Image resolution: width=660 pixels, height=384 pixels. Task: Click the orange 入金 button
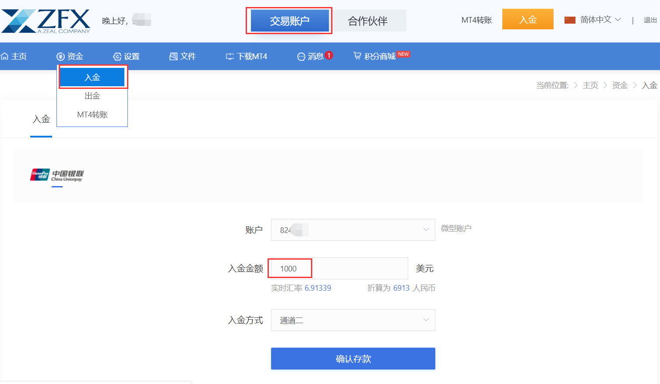[x=527, y=20]
